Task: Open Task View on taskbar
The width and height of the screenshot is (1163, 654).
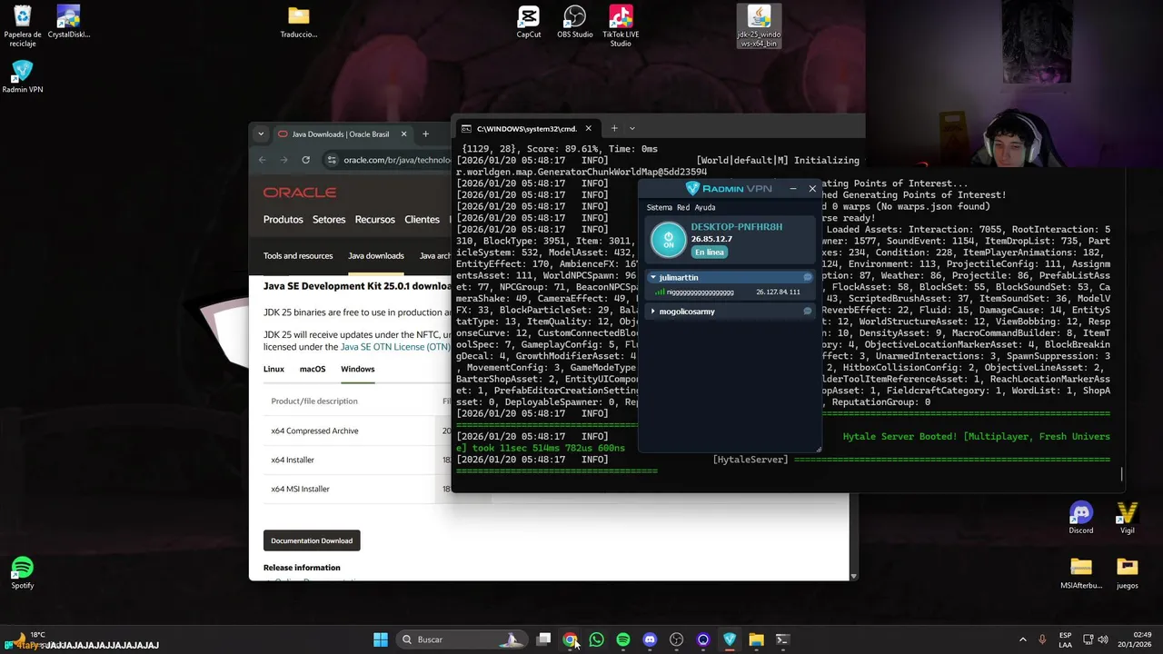Action: point(543,639)
